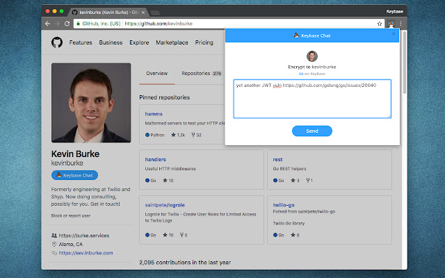Switch to the Repositories tab

point(201,74)
